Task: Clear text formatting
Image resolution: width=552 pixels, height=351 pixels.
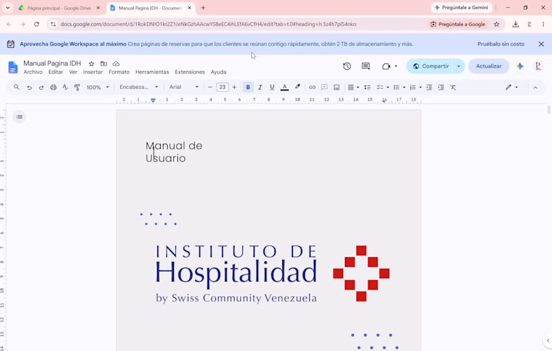Action: tap(453, 87)
